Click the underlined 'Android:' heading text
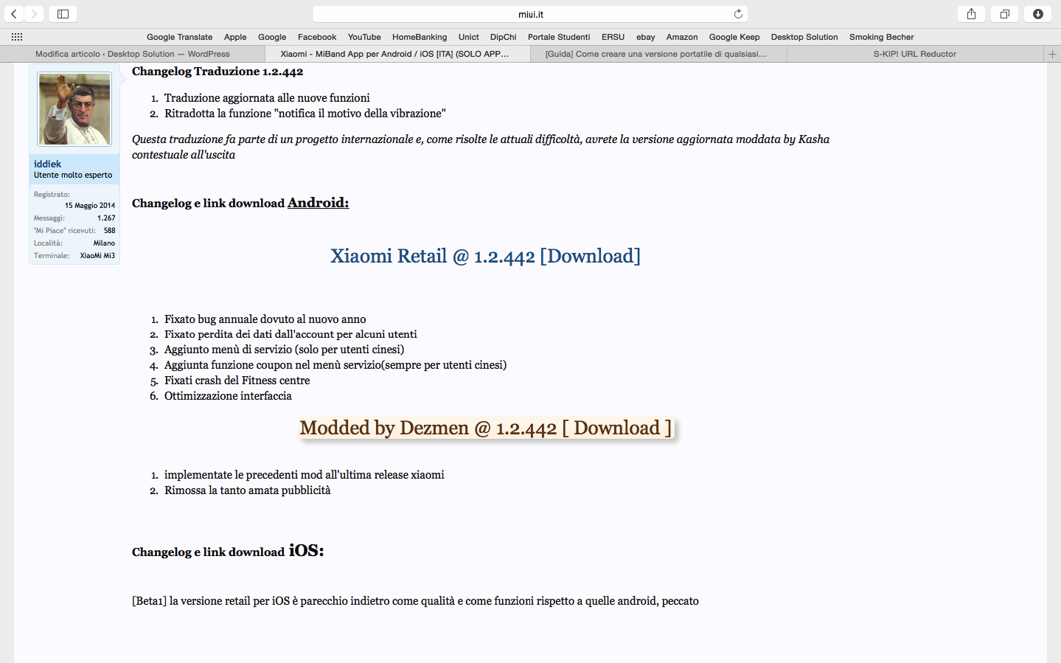Image resolution: width=1061 pixels, height=663 pixels. tap(318, 202)
